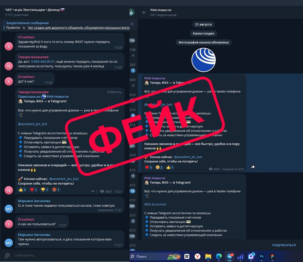Click the reply arrow icon near 4681 views in chat
This screenshot has width=303, height=262.
[x=93, y=191]
